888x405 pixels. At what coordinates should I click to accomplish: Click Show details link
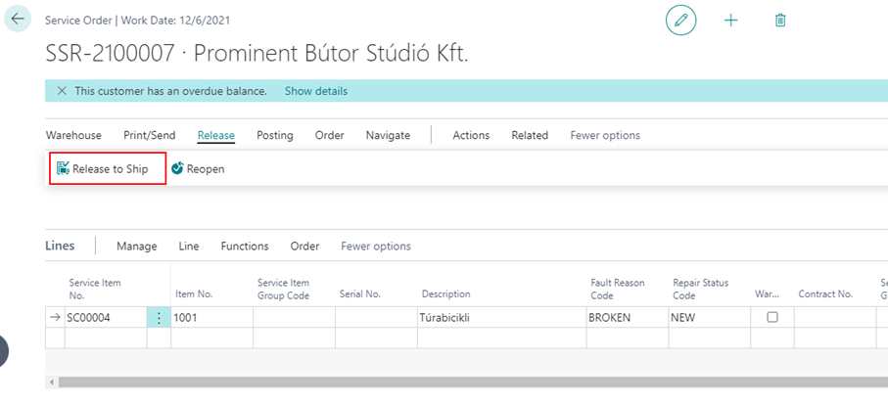pos(315,91)
